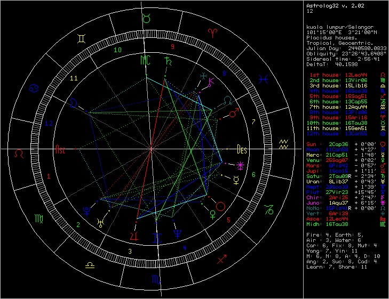Click the Aquarius symbol on the outer wheel
Viewport: 389px width, 299px height.
[x=283, y=143]
